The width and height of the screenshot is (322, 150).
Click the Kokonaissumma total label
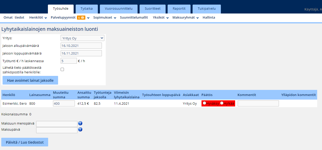coord(15,114)
